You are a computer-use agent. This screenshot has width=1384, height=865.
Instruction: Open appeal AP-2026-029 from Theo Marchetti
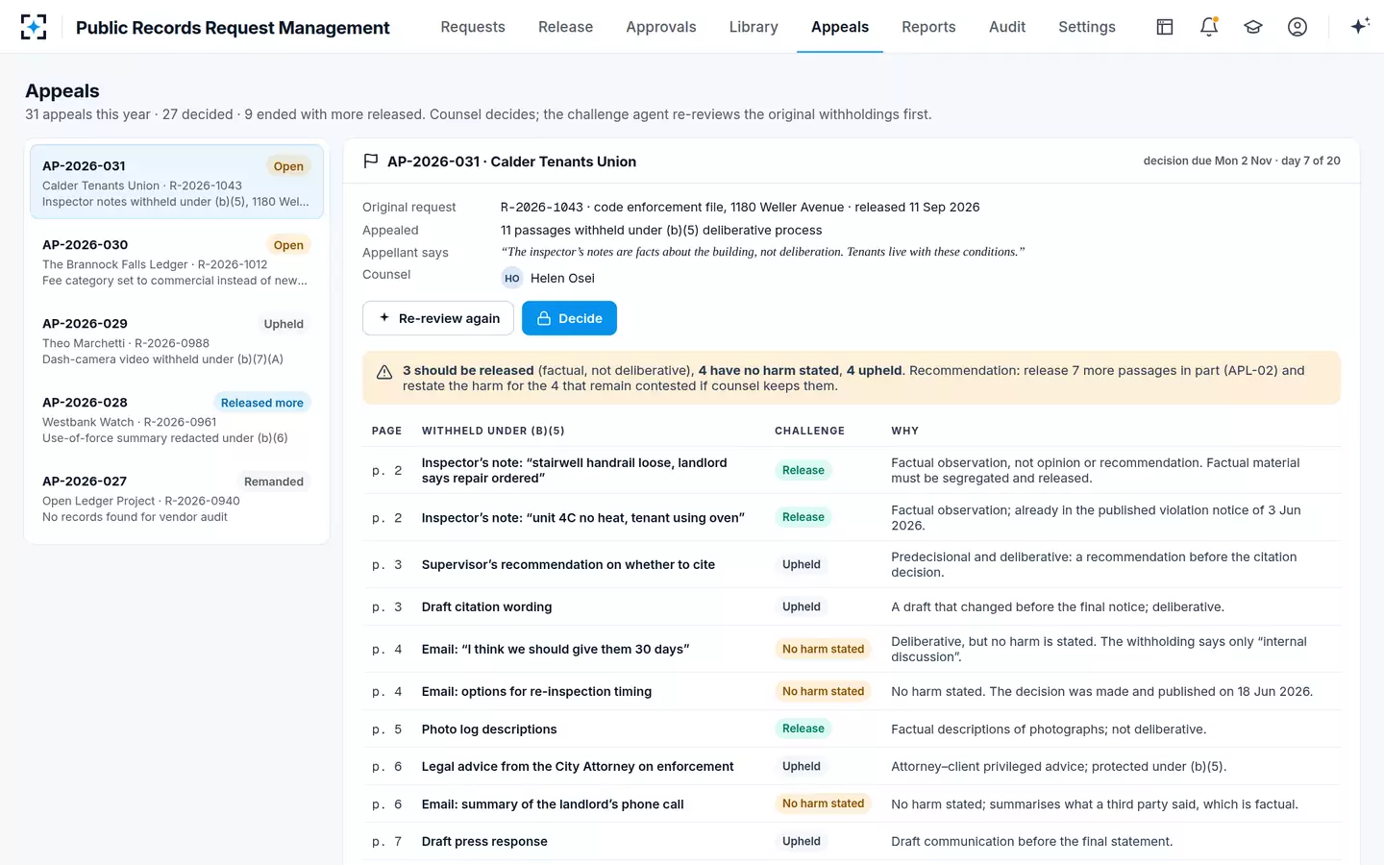click(177, 340)
